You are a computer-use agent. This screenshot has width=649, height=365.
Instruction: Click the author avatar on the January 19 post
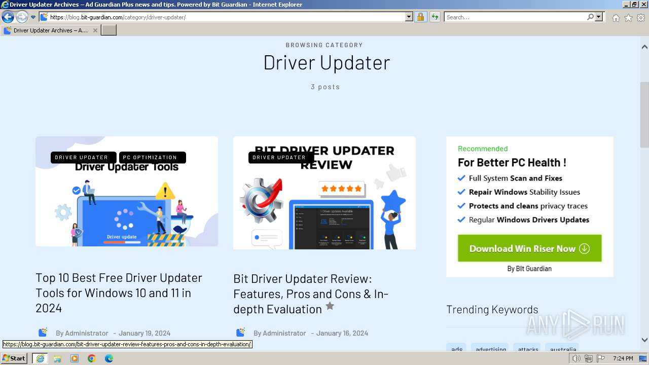click(x=43, y=333)
